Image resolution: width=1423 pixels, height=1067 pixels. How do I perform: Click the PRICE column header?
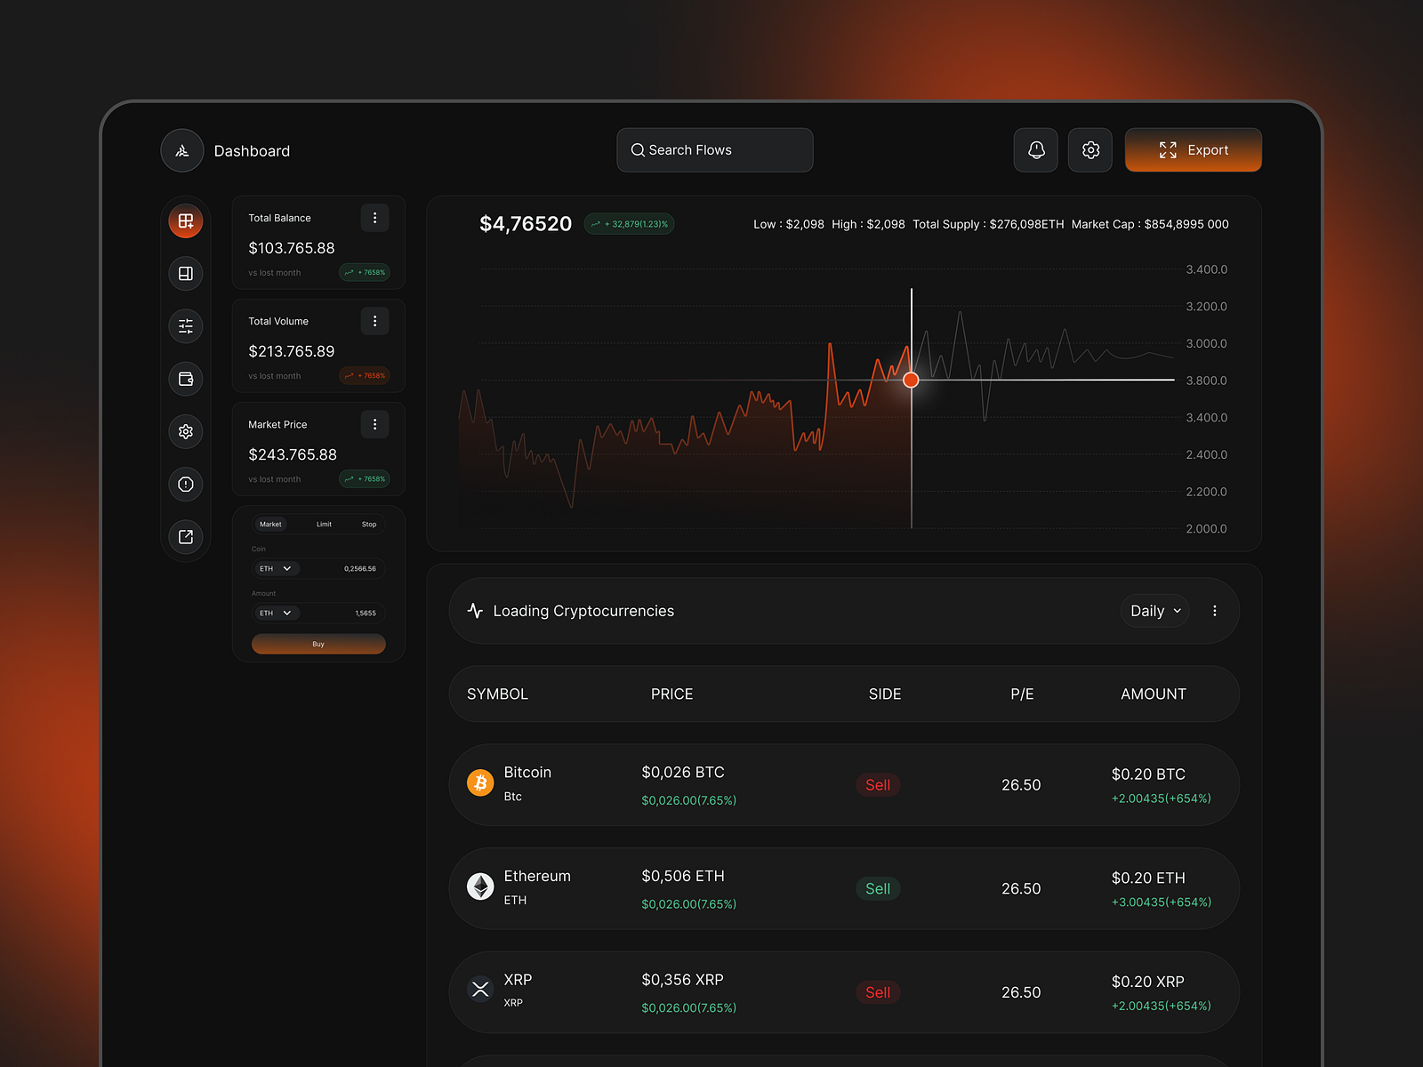671,694
